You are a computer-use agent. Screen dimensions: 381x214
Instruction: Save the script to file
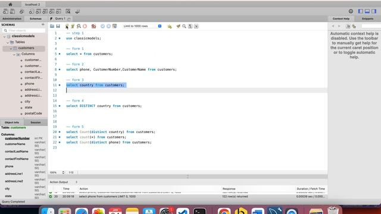tap(58, 26)
